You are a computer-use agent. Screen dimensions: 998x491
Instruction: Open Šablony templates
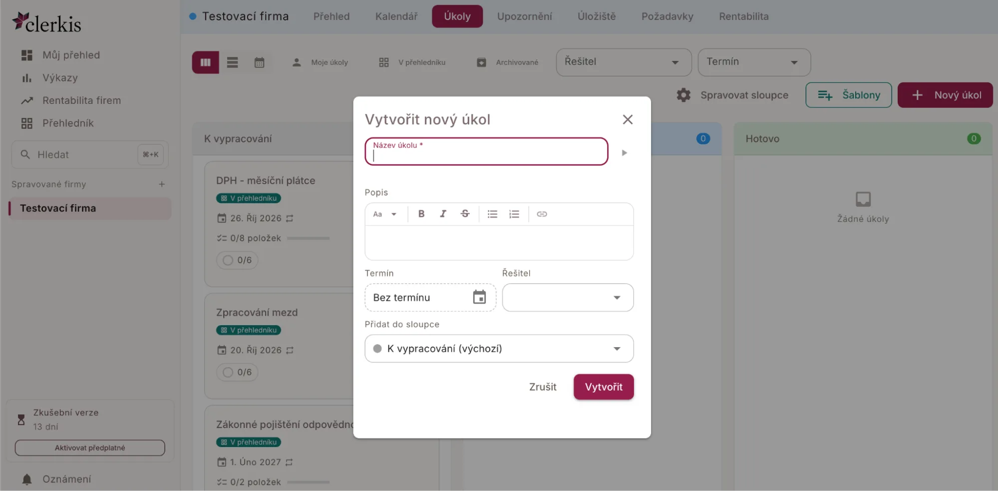click(x=848, y=95)
